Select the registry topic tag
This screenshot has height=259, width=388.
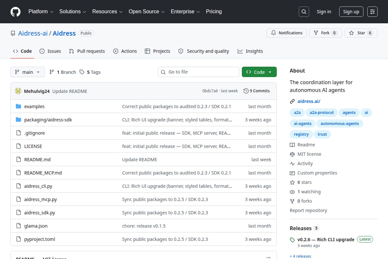(301, 134)
